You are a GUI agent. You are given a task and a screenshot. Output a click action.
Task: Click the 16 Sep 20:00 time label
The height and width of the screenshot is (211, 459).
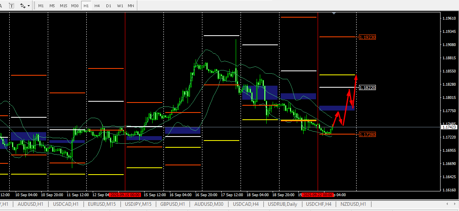[206, 195]
